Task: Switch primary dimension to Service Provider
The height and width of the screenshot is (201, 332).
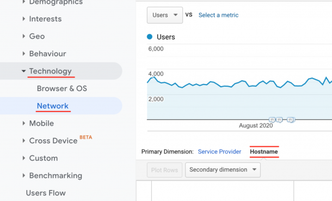Action: pyautogui.click(x=219, y=152)
